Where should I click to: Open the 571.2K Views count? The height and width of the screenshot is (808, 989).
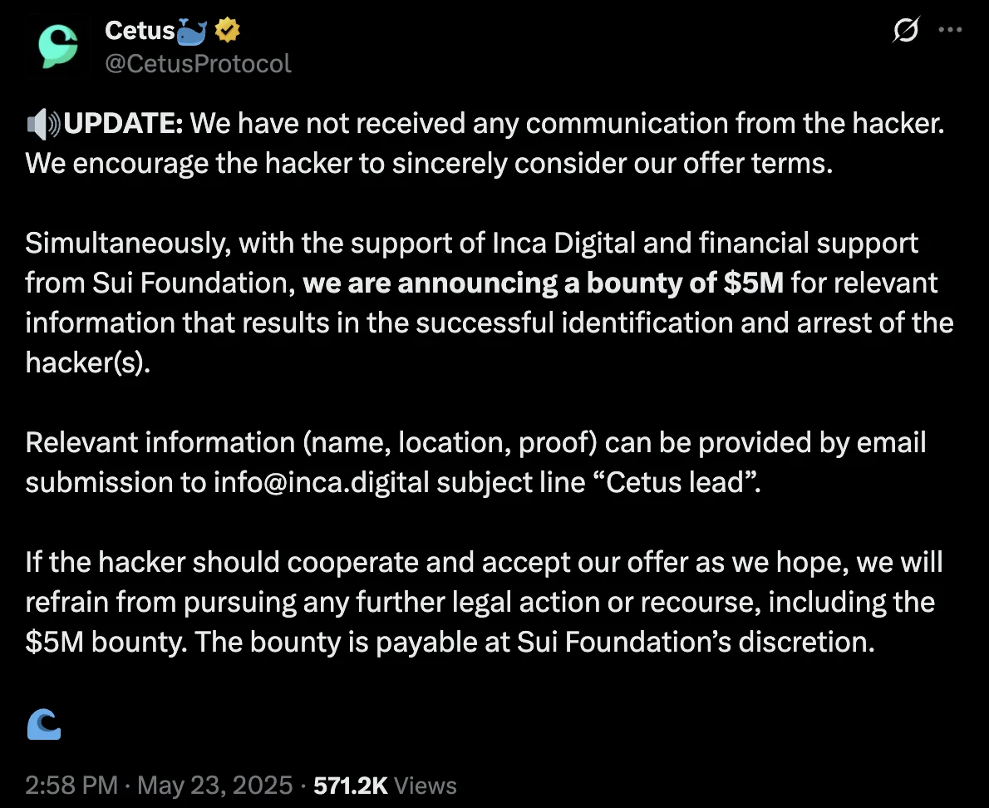pyautogui.click(x=385, y=786)
